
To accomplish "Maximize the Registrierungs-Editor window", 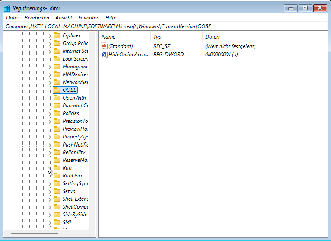I will (305, 8).
